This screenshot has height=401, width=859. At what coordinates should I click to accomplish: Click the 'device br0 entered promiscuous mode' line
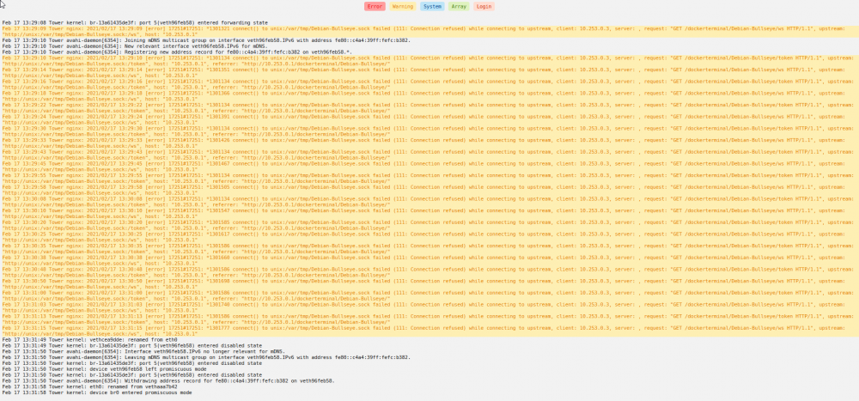pyautogui.click(x=97, y=392)
